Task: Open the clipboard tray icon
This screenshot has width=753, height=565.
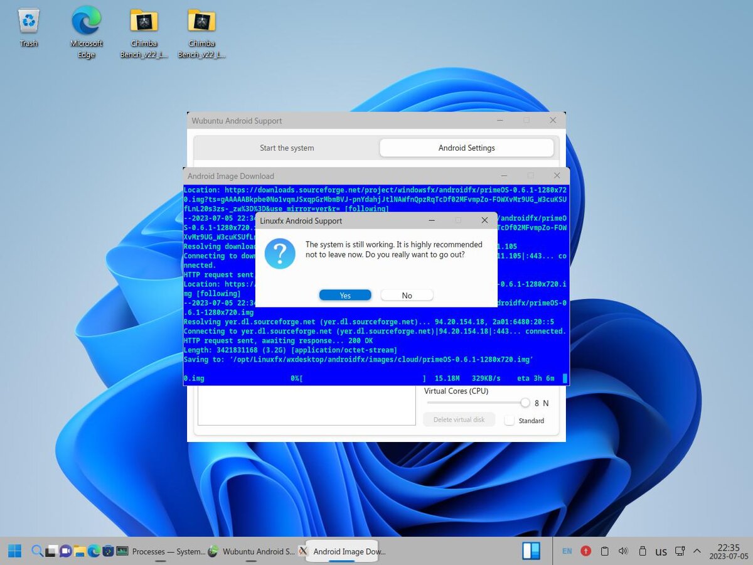Action: 605,551
